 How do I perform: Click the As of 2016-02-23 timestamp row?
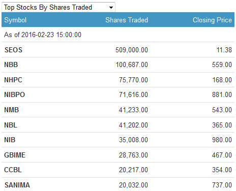coord(118,35)
